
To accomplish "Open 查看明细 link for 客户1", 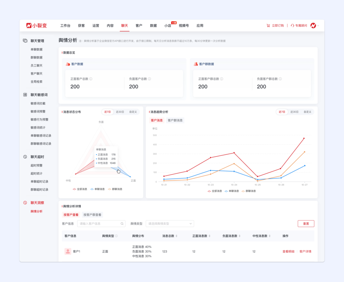I will [288, 251].
